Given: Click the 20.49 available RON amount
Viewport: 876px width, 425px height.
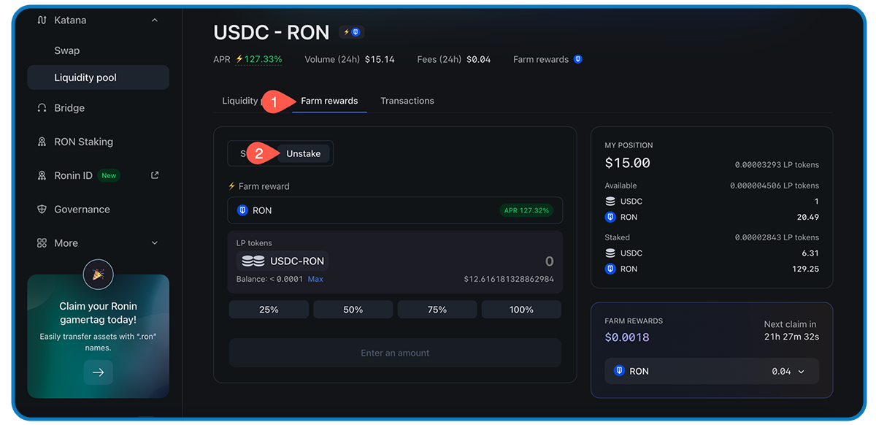Looking at the screenshot, I should click(808, 217).
